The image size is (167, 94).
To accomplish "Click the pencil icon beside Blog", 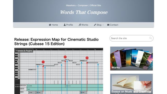I will (x=95, y=25).
